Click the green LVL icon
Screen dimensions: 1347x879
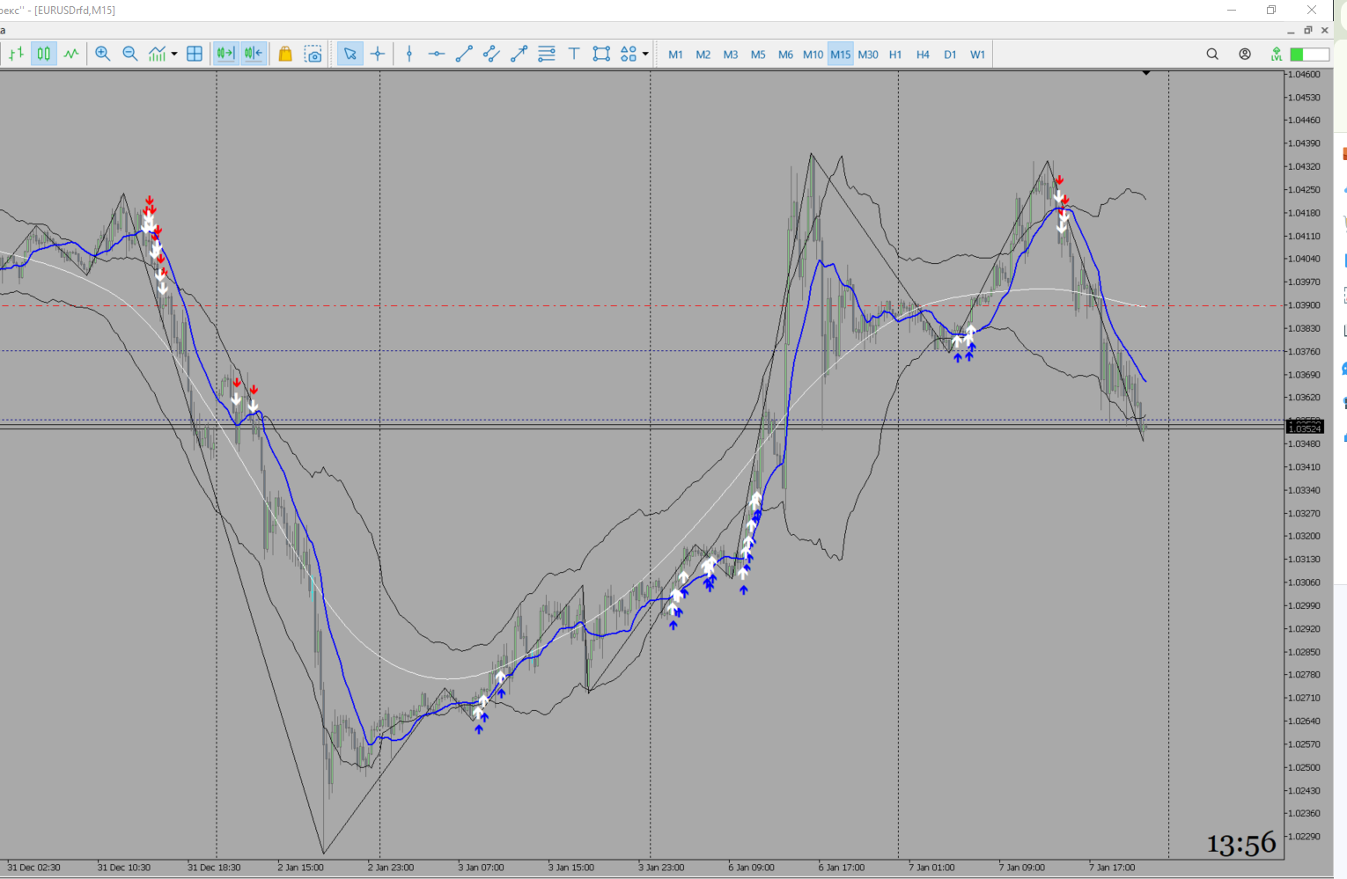pyautogui.click(x=1277, y=54)
